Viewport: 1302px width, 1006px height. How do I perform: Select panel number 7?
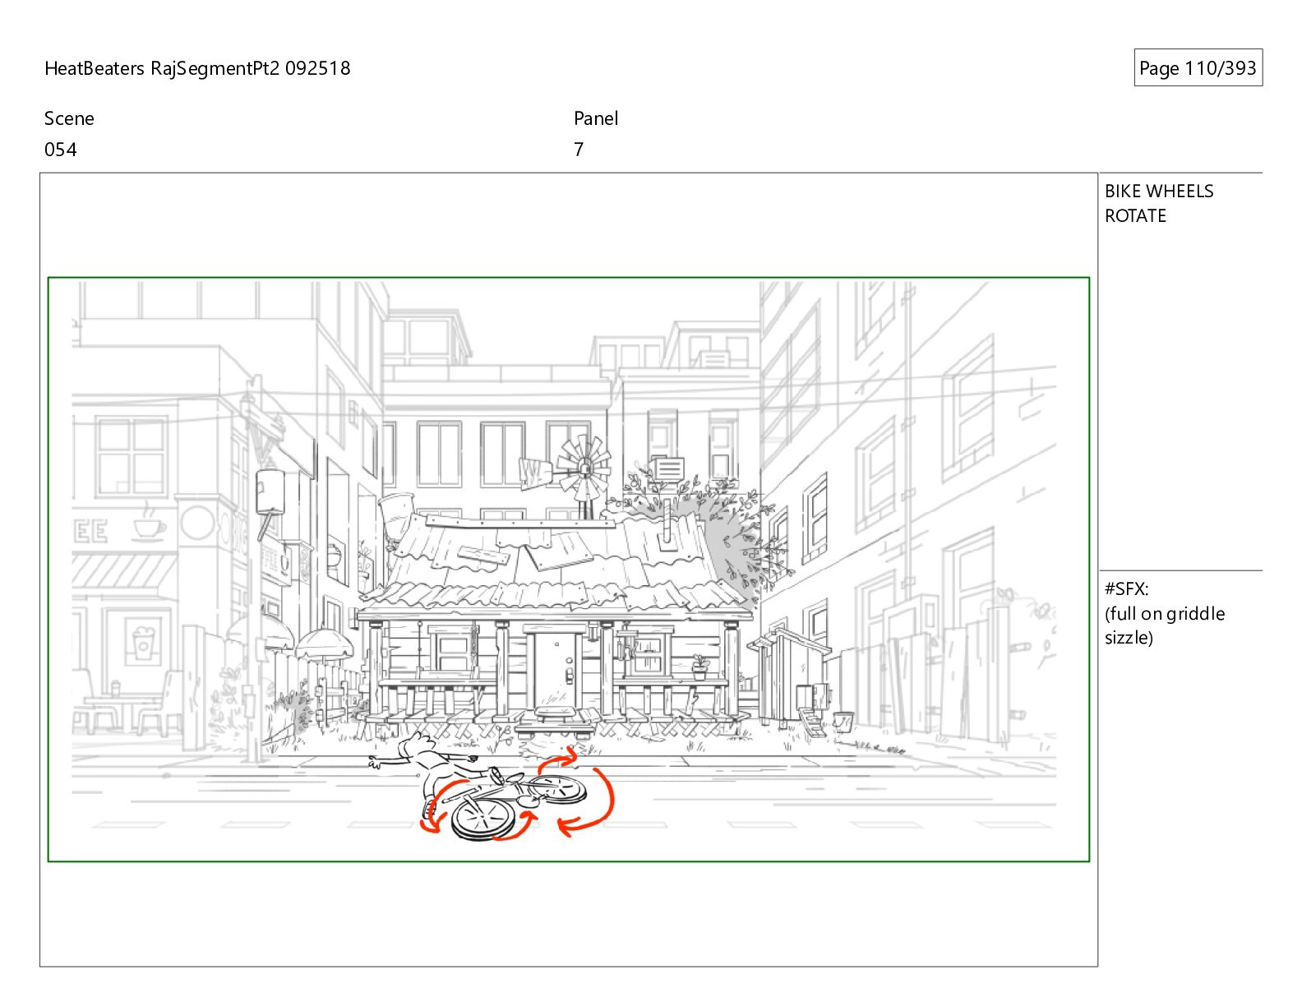[x=579, y=150]
